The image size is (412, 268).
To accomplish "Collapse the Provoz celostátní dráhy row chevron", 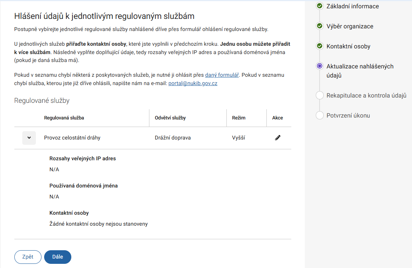I will (x=29, y=138).
